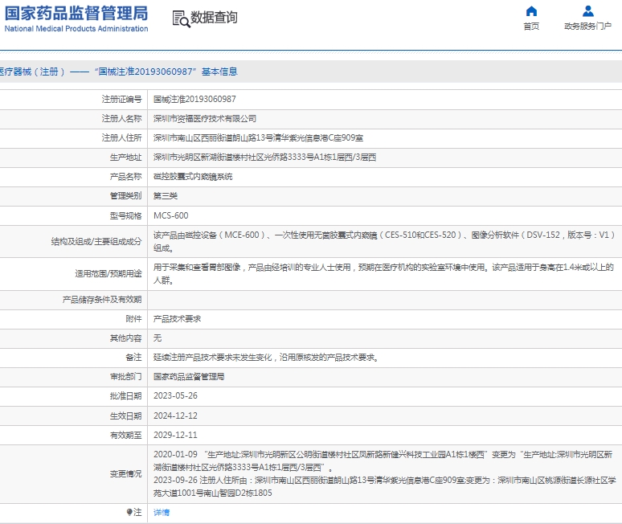The height and width of the screenshot is (524, 622).
Task: Click the 备注 field label
Action: pos(133,358)
